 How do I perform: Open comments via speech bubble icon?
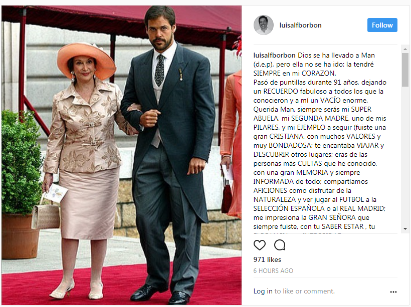coord(280,245)
